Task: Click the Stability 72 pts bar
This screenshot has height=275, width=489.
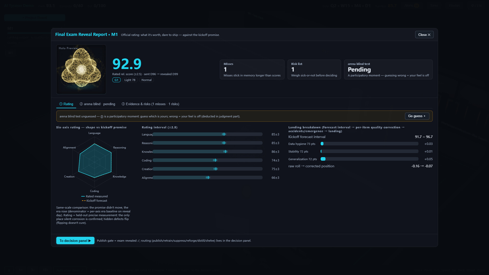Action: coord(369,151)
